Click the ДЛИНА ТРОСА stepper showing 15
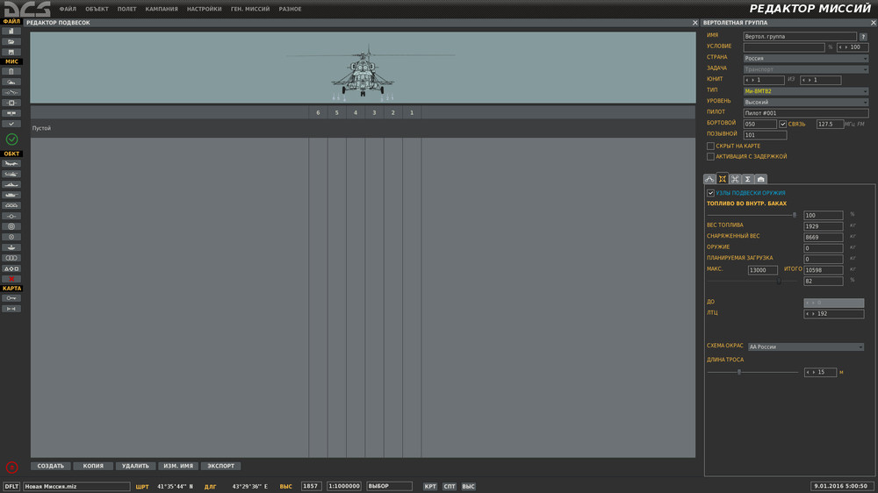This screenshot has width=878, height=493. tap(820, 372)
